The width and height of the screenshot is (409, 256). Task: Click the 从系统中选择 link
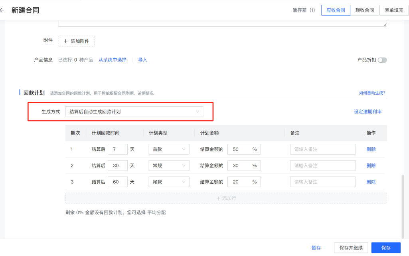[x=113, y=60]
